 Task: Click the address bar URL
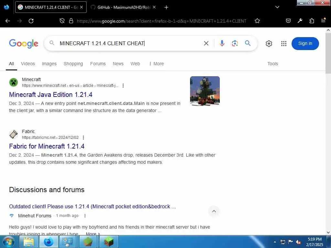162,21
